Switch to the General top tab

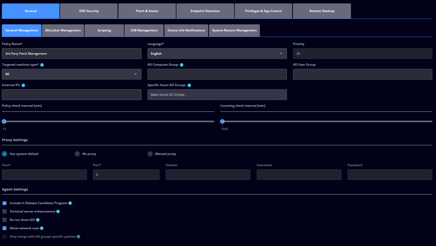pos(31,11)
